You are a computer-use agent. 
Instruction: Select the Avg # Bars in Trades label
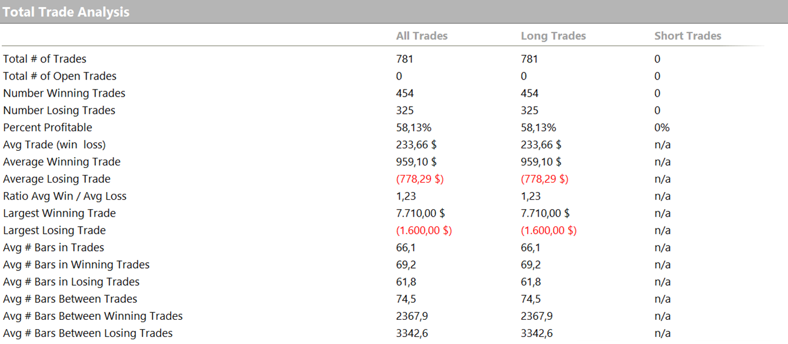54,247
